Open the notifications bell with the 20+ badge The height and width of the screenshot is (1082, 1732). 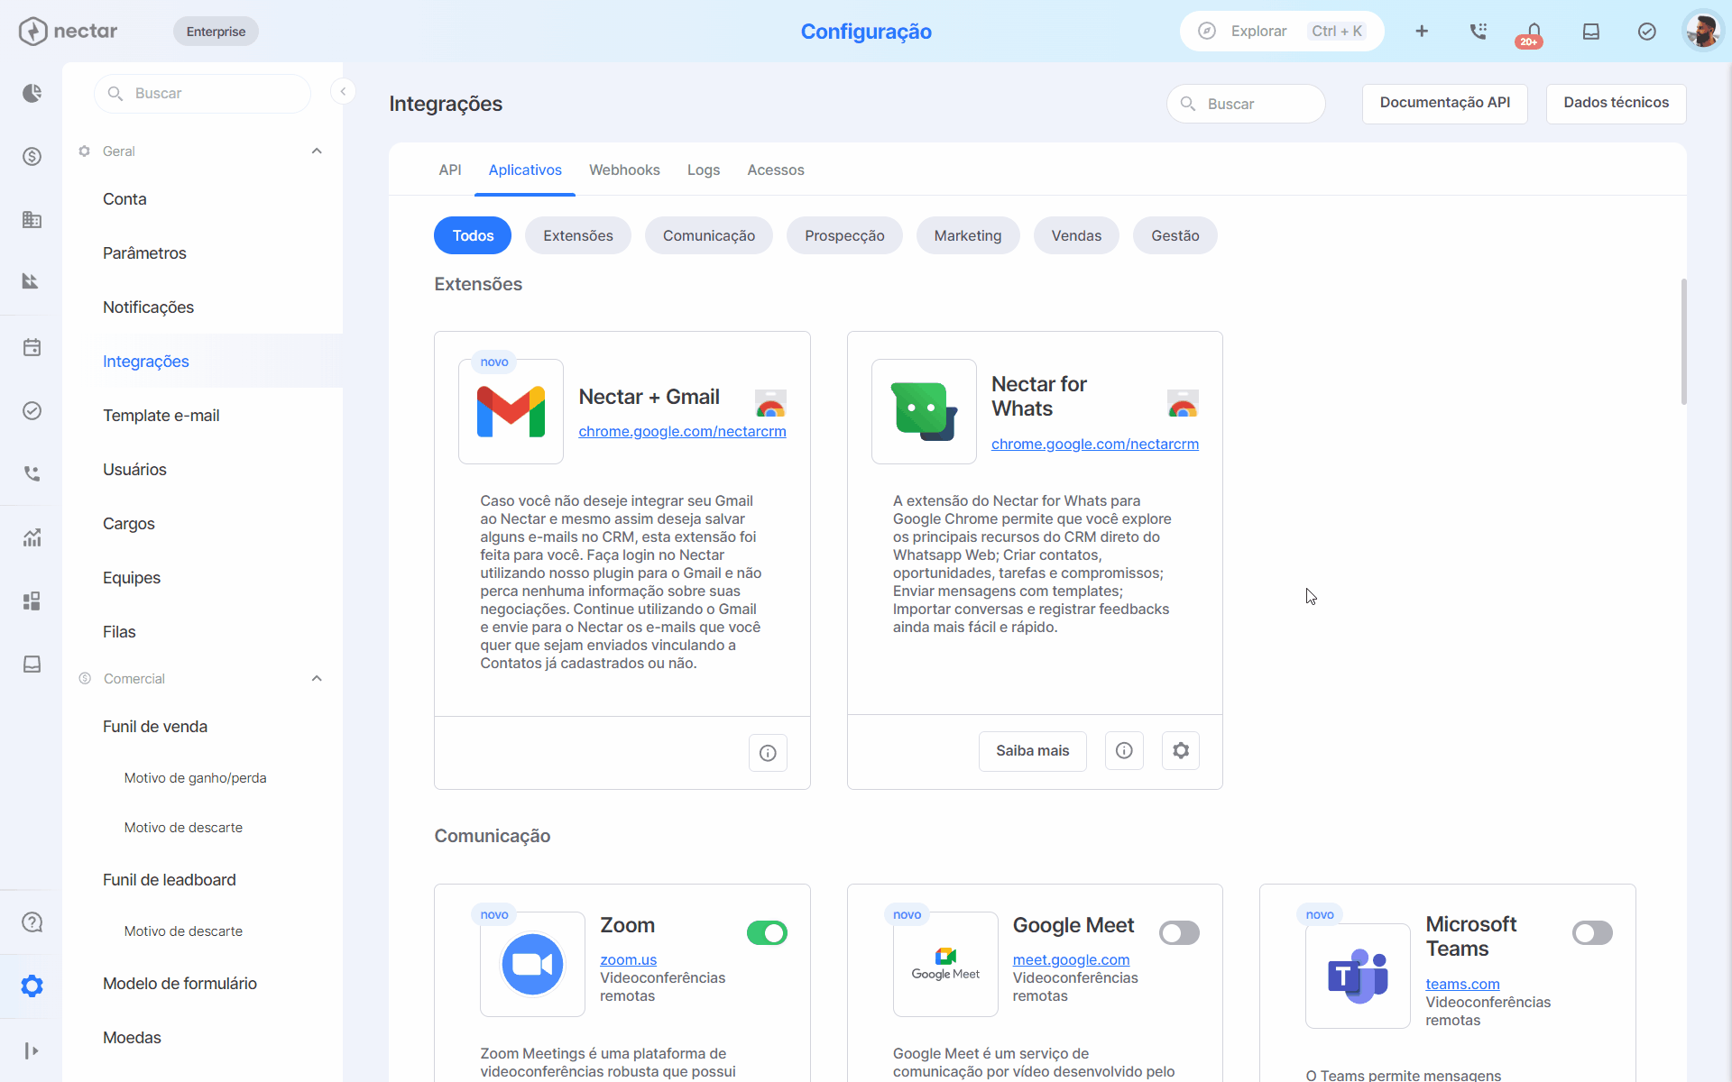[1533, 34]
